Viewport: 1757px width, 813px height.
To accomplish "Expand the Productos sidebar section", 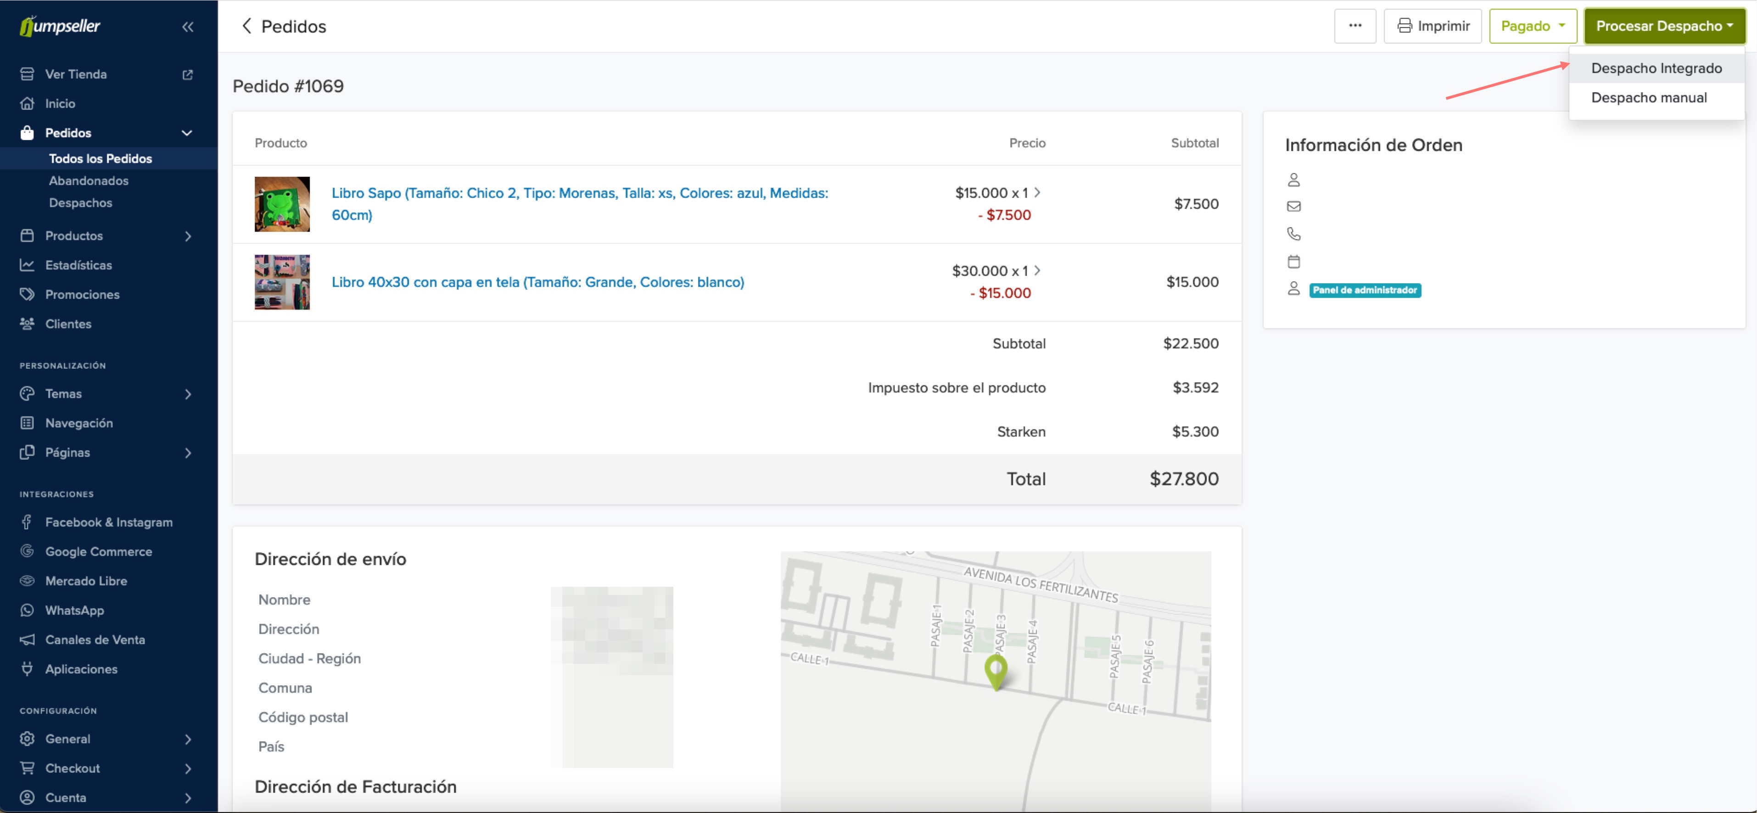I will tap(188, 236).
